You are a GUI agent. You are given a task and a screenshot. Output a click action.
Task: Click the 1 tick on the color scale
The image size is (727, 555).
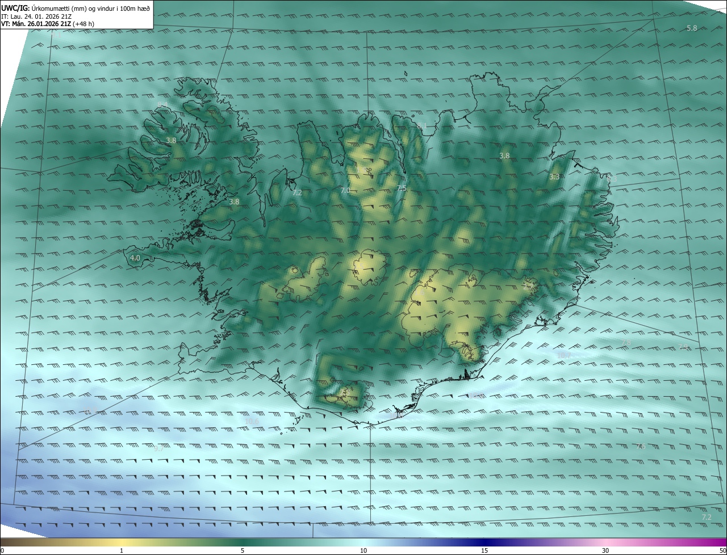pyautogui.click(x=122, y=550)
